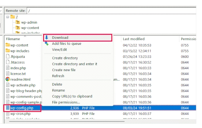Select the wp-comments-post file

point(26,97)
